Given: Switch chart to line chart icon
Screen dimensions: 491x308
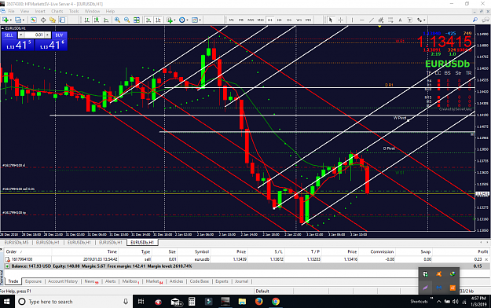Looking at the screenshot, I should pyautogui.click(x=106, y=20).
